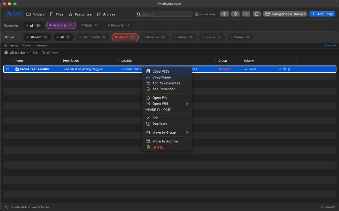Switch to the Folders tab
339x211 pixels.
click(x=36, y=14)
